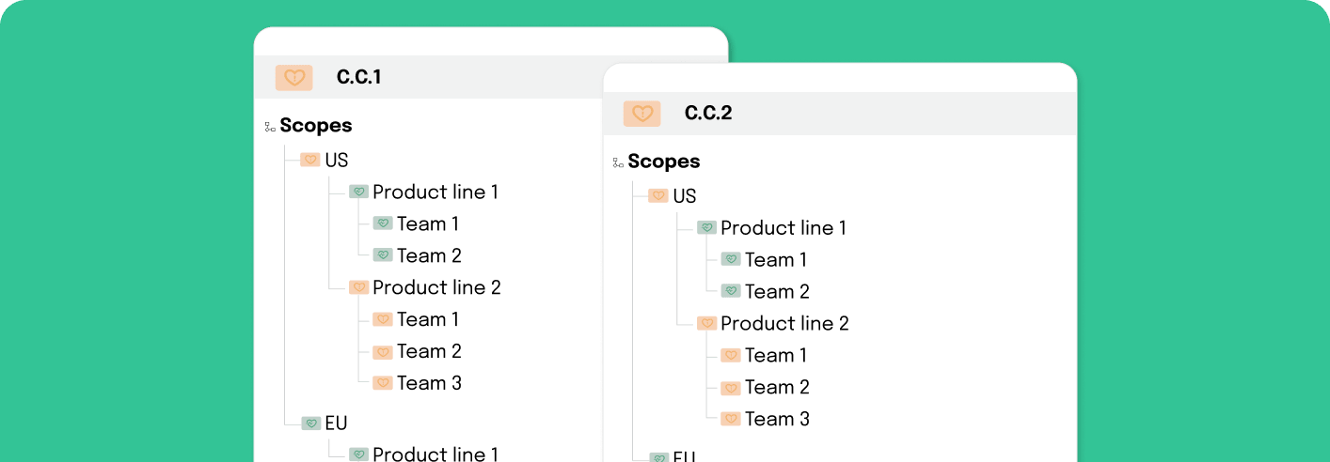Image resolution: width=1330 pixels, height=462 pixels.
Task: Select C.C.2 Team 1 label under Product line 2
Action: [776, 355]
